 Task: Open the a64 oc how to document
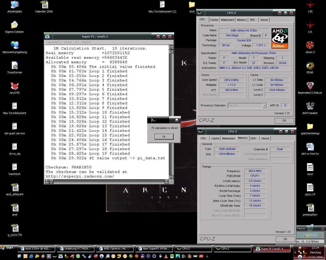[x=310, y=149]
